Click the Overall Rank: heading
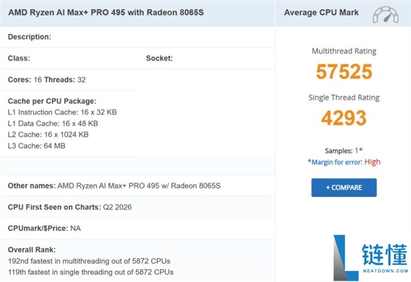This screenshot has width=411, height=282. 32,250
